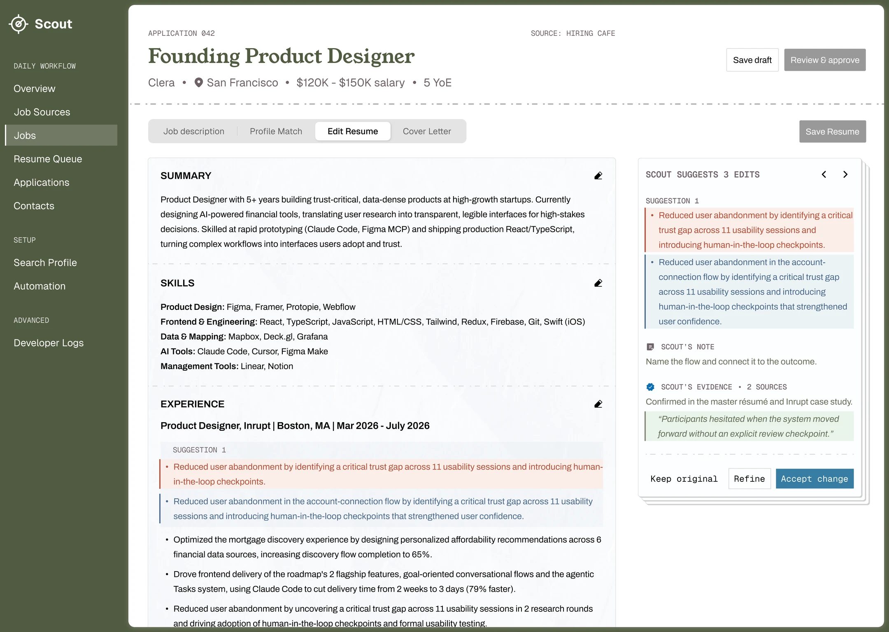The image size is (889, 632).
Task: Click the Scout logo icon
Action: tap(19, 24)
